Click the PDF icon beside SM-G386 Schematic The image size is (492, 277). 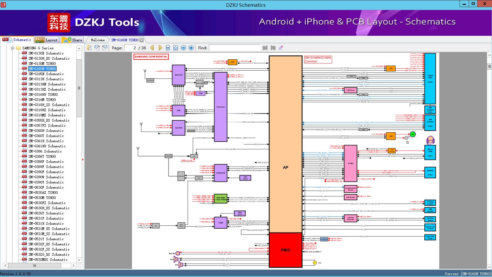point(24,151)
